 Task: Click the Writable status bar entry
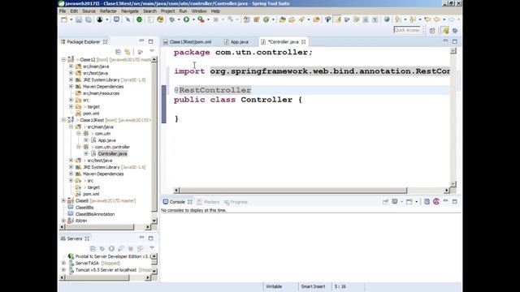[274, 286]
